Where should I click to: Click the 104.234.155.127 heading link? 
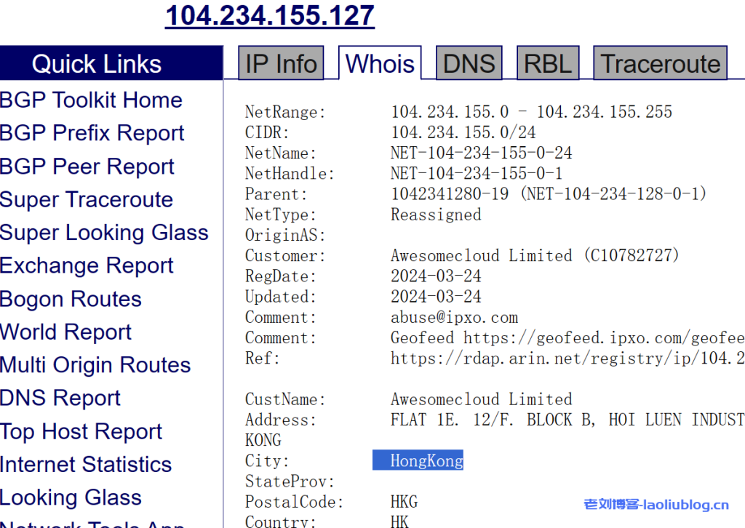270,15
